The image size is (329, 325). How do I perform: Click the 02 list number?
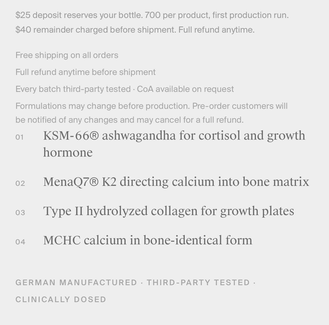click(x=20, y=184)
